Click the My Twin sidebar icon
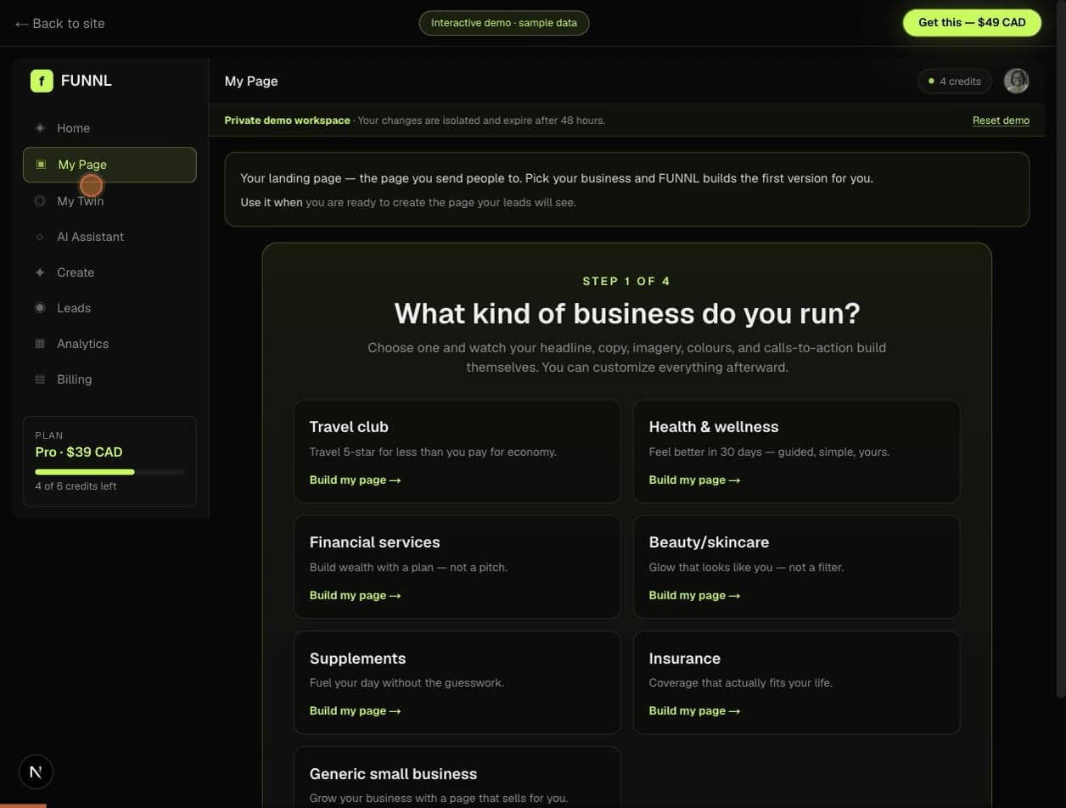The height and width of the screenshot is (808, 1066). [40, 201]
